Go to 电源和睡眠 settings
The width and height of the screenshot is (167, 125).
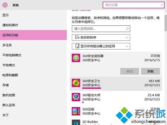(x=33, y=75)
